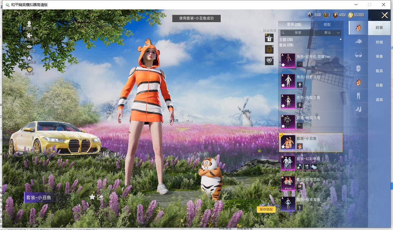Viewport: 393px width, 230px height.
Task: Collapse the 主题 (39) list arrow
Action: (341, 40)
